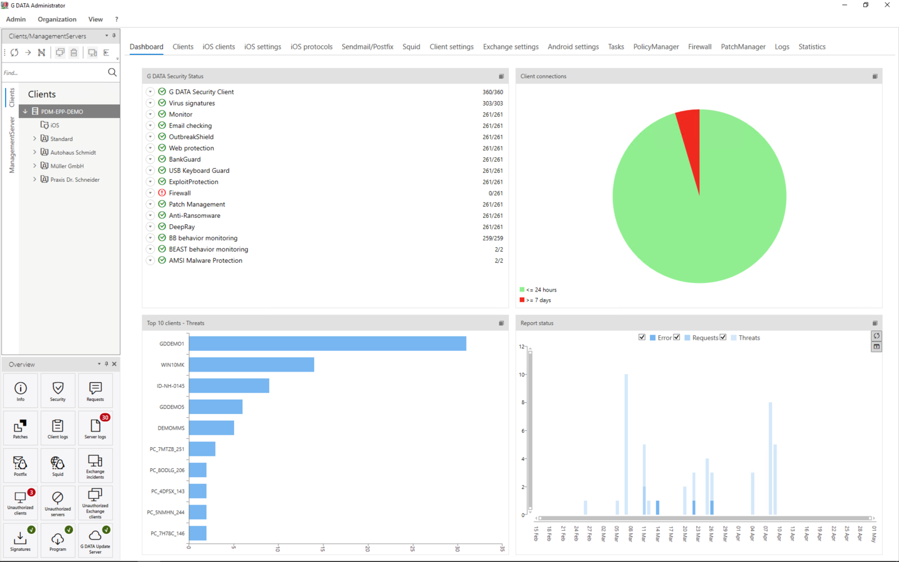The width and height of the screenshot is (899, 562).
Task: Close the Overview panel
Action: (114, 364)
